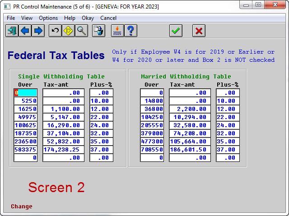
Task: Minimize the PR Control Maintenance window
Action: click(246, 5)
